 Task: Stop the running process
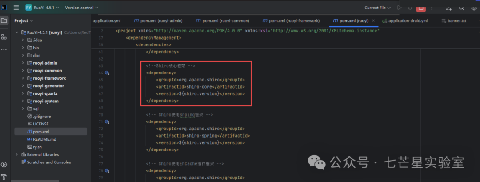(421, 8)
